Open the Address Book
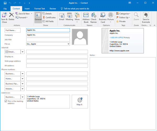Screen dimensions: 157x131 (86, 18)
